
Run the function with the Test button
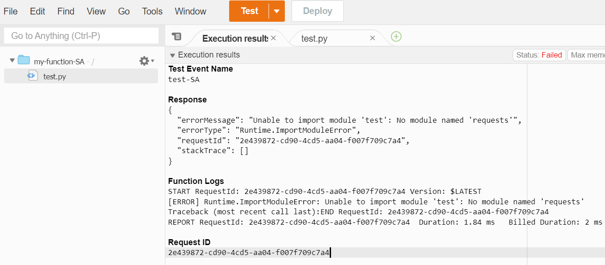point(250,11)
